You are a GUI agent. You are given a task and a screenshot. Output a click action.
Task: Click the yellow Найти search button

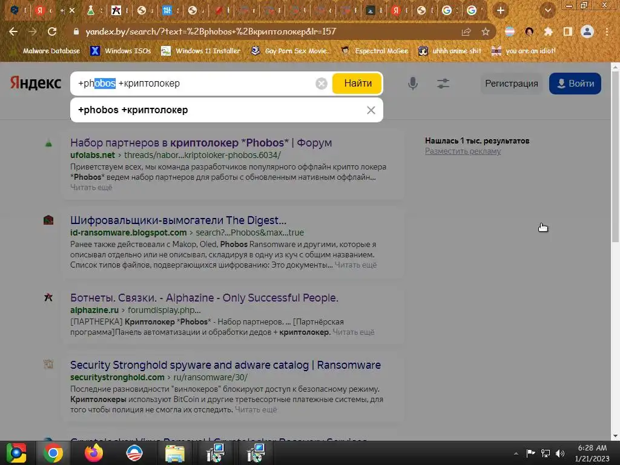click(x=357, y=84)
